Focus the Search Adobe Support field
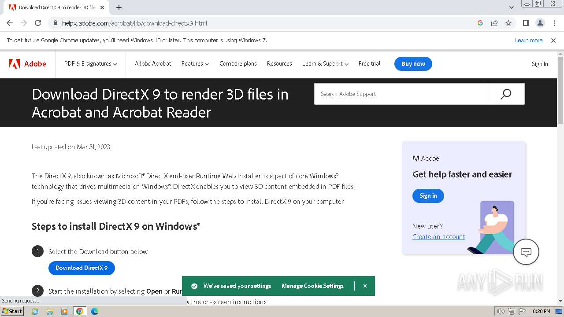This screenshot has width=564, height=317. point(401,94)
